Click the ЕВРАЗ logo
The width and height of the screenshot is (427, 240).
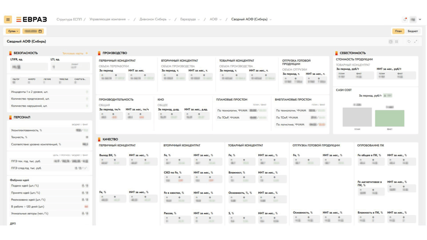point(32,19)
